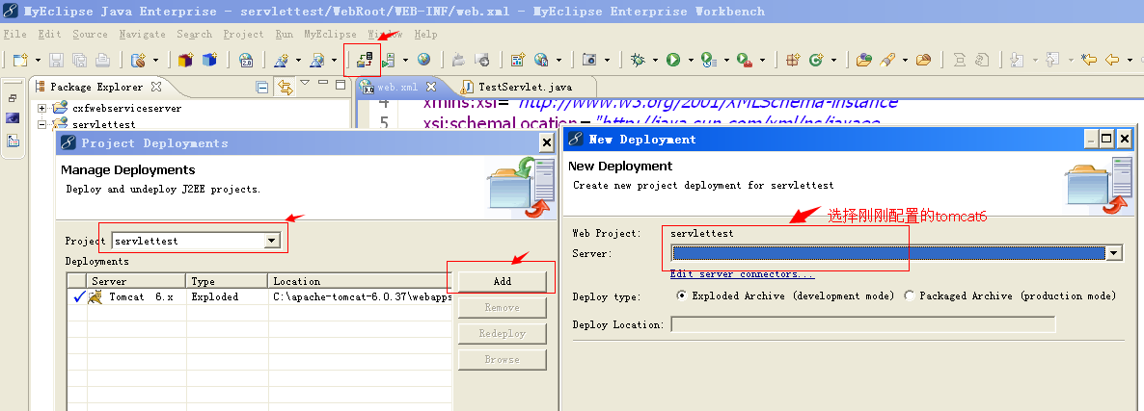Select Packaged Archive production mode option
The height and width of the screenshot is (411, 1144).
909,296
